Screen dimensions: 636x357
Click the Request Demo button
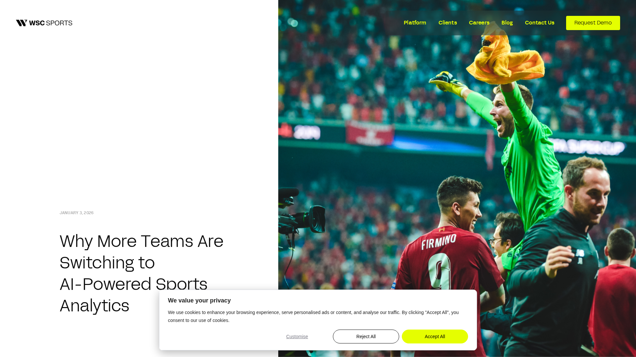tap(593, 23)
